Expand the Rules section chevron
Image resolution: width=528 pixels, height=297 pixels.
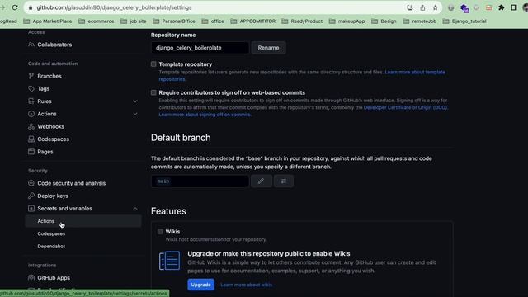[135, 101]
